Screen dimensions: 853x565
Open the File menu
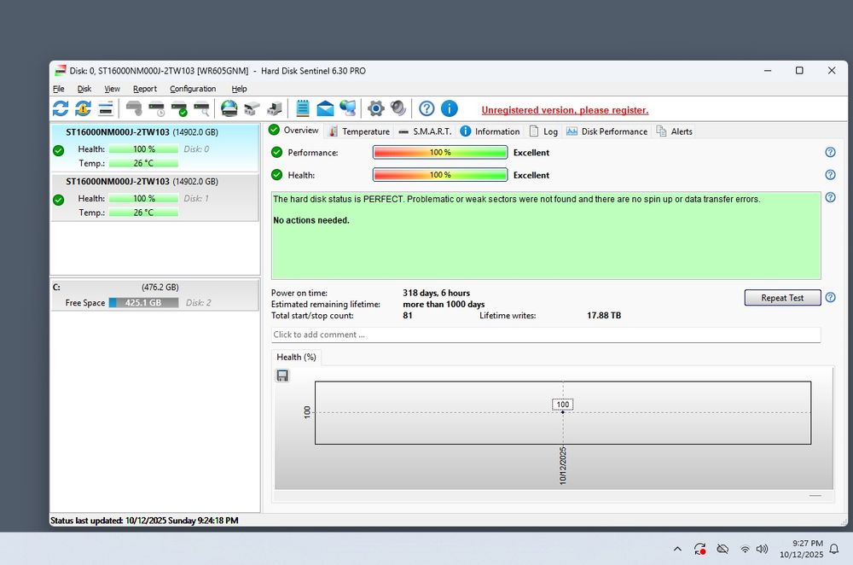pos(59,89)
